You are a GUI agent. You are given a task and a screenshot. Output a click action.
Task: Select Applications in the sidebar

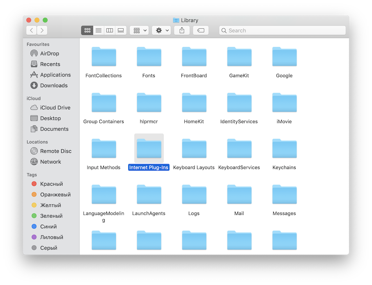coord(55,75)
